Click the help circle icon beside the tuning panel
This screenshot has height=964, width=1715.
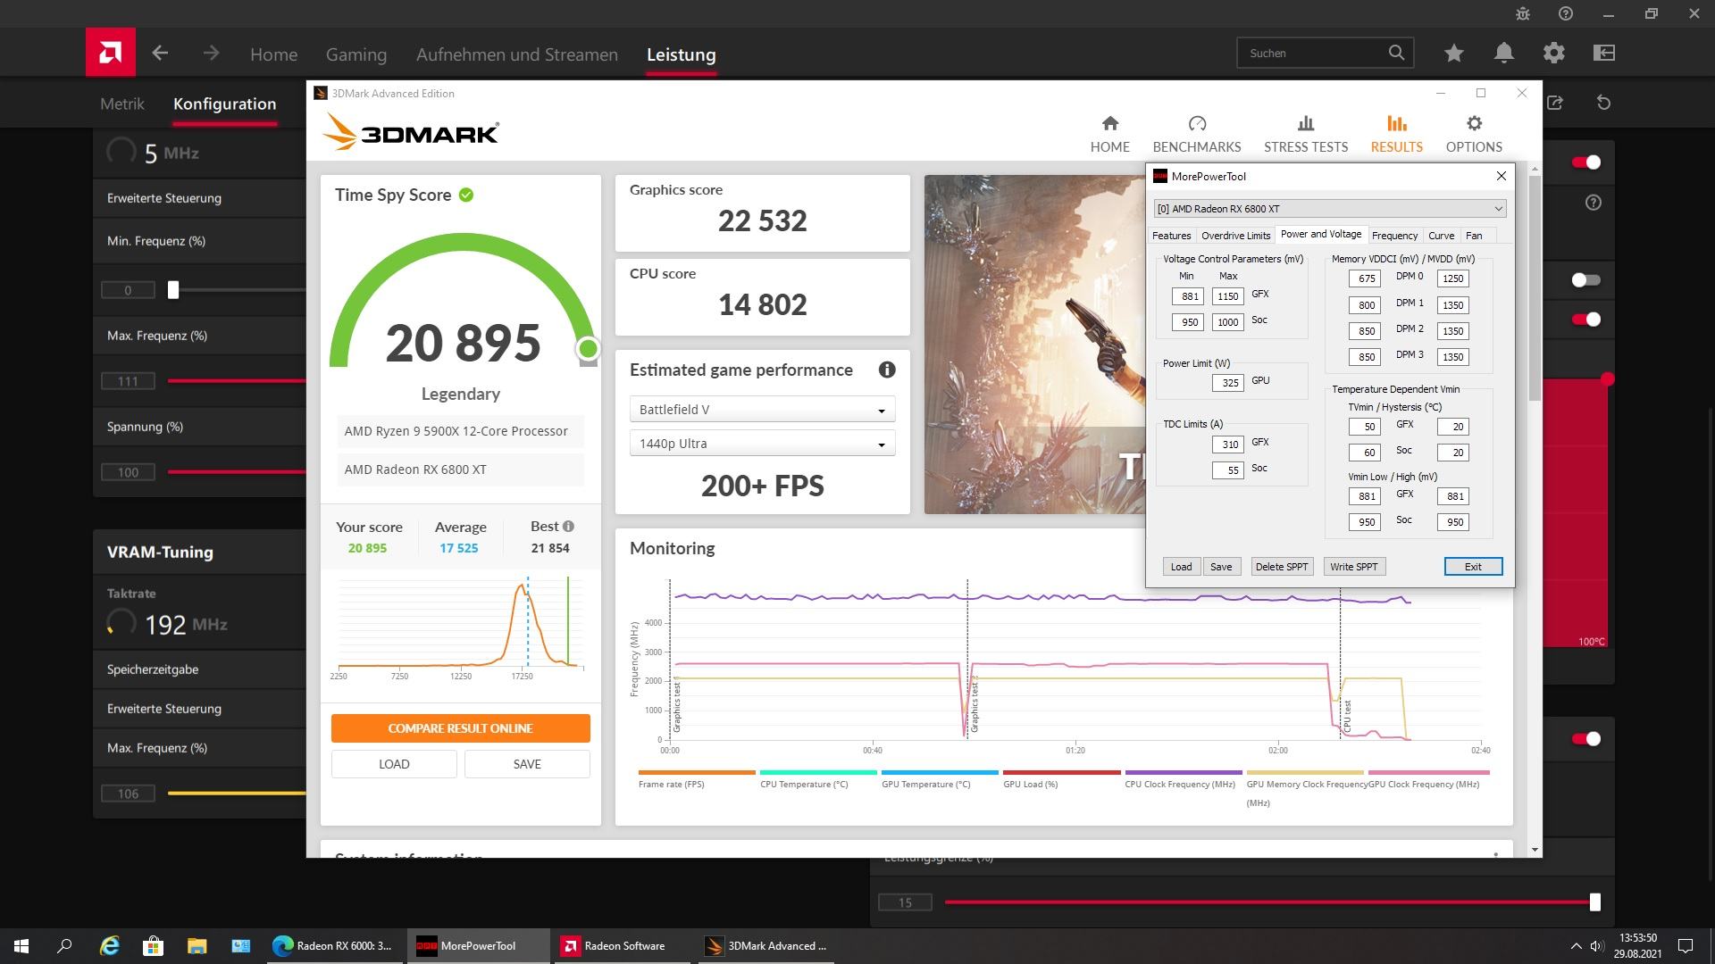1594,203
